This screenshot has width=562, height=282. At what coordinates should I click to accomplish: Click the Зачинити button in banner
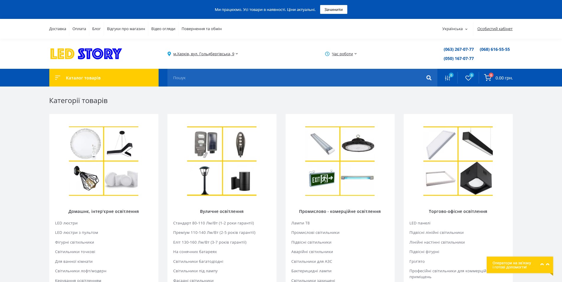point(333,9)
